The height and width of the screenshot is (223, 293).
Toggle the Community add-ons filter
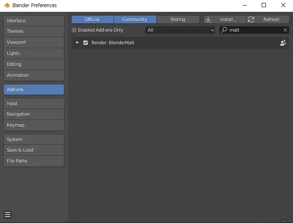coord(135,19)
